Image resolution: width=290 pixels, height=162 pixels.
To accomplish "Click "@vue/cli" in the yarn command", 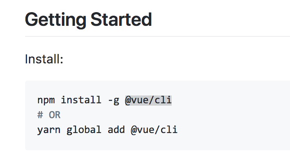I will (154, 130).
